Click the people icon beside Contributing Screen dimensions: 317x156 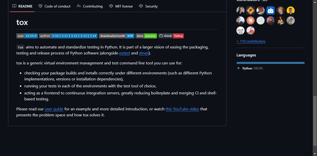[79, 6]
